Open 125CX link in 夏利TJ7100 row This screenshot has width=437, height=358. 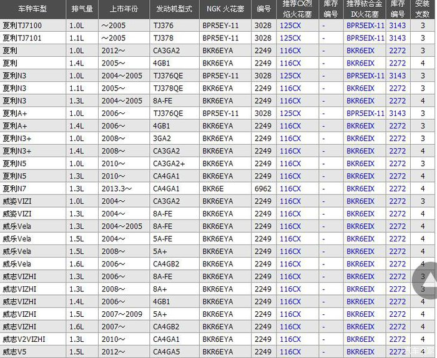tap(290, 26)
